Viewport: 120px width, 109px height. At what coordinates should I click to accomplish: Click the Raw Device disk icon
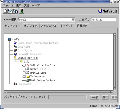click(x=15, y=84)
